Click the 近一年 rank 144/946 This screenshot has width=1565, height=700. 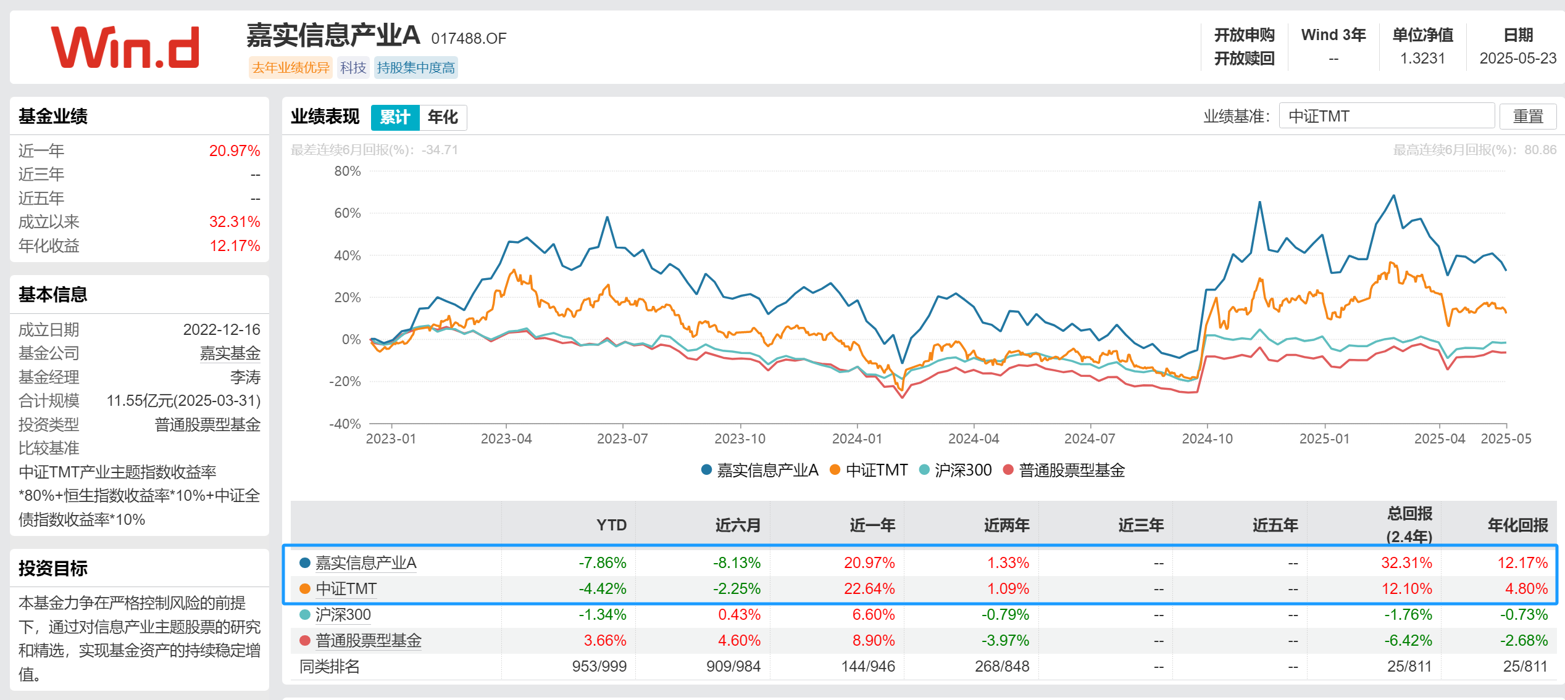click(x=868, y=666)
